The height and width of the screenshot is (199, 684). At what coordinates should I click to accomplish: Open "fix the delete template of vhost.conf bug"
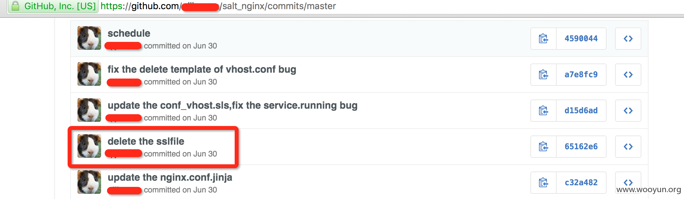[202, 69]
